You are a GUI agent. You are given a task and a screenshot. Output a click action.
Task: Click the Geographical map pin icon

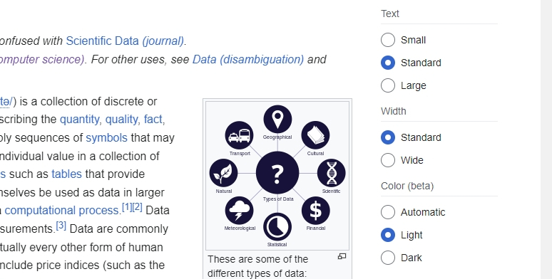tap(277, 119)
